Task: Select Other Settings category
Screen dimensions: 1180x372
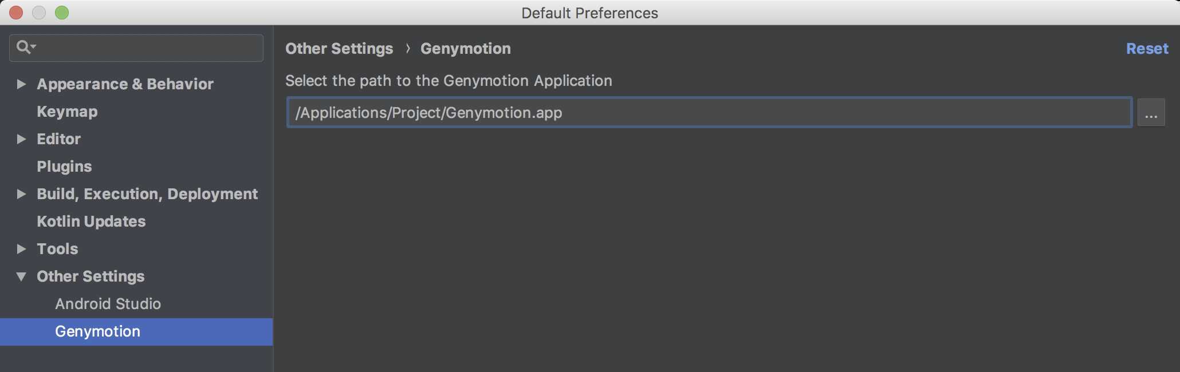Action: tap(91, 276)
